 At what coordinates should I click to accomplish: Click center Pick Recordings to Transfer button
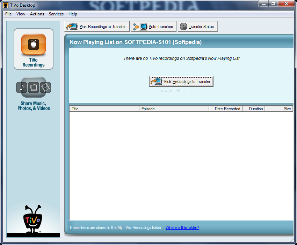click(x=181, y=82)
